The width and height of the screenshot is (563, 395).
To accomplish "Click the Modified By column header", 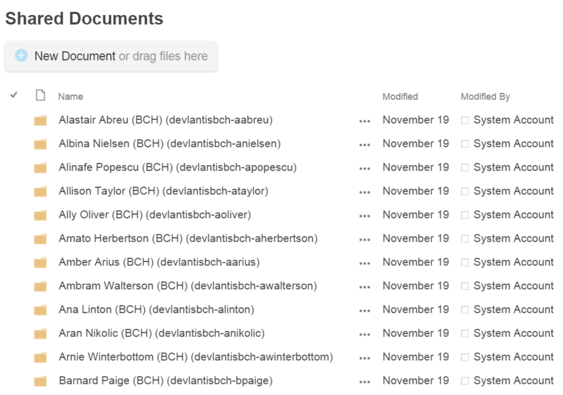I will point(485,96).
